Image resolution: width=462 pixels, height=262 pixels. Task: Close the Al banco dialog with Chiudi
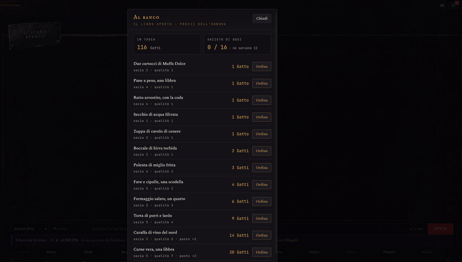[262, 18]
